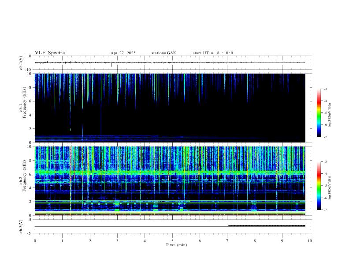Click the time axis tick label '10'

(310, 241)
